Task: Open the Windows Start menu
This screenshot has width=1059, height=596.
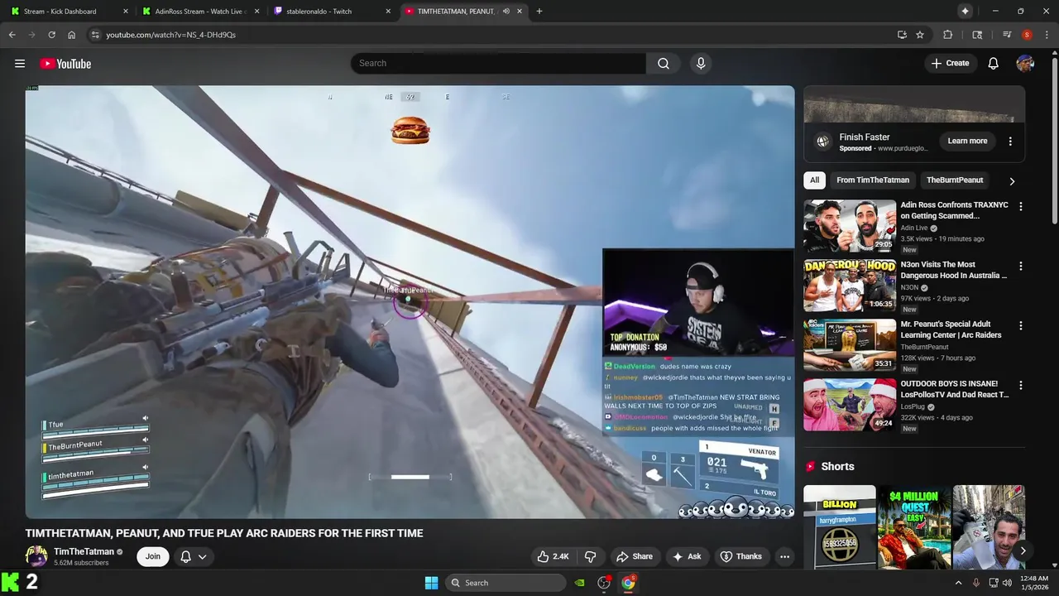Action: (431, 583)
